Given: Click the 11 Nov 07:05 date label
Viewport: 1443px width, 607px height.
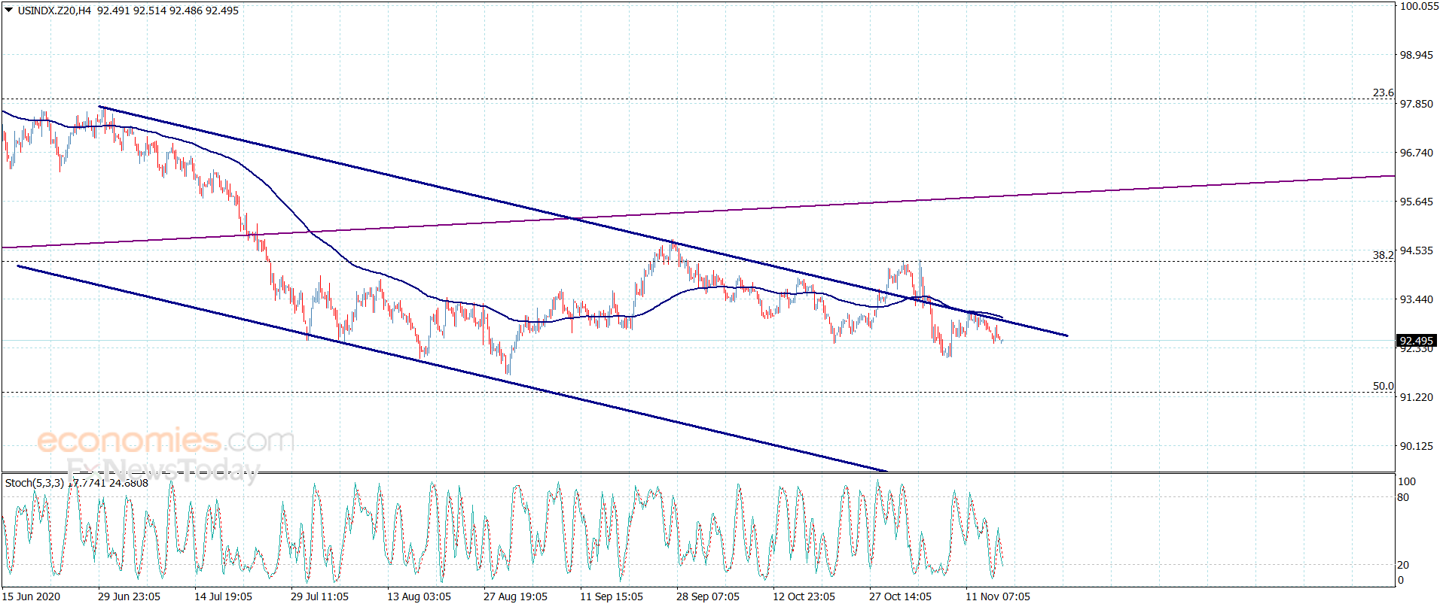Looking at the screenshot, I should 998,596.
